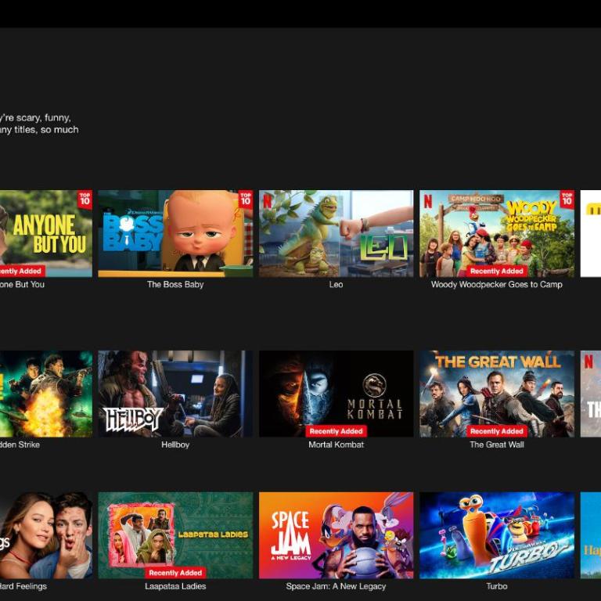Click the 'The Boss Baby' title text
The width and height of the screenshot is (601, 601).
click(175, 284)
